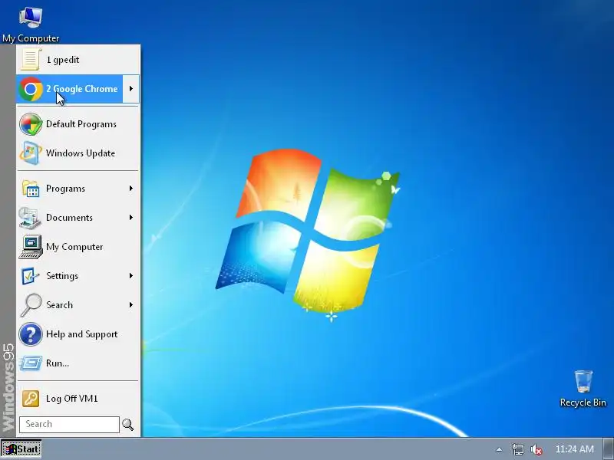The image size is (614, 460).
Task: Click the Start button on taskbar
Action: click(x=21, y=449)
